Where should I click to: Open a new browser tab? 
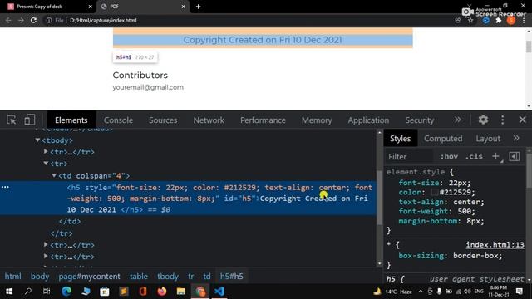point(198,7)
